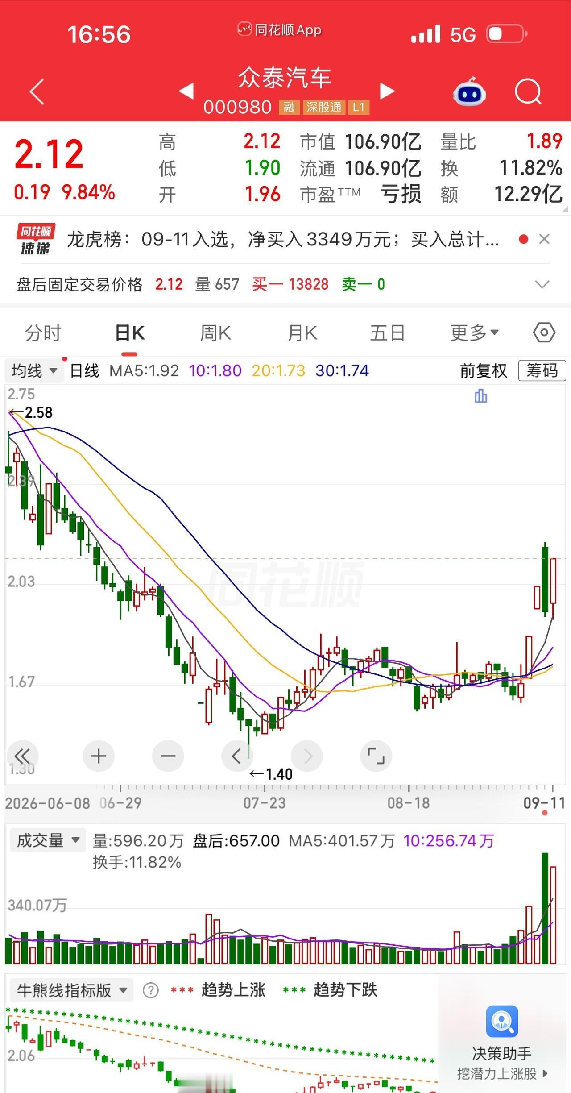This screenshot has height=1093, width=571.
Task: Open help question-mark next to 牛熊线指标版
Action: pos(151,991)
